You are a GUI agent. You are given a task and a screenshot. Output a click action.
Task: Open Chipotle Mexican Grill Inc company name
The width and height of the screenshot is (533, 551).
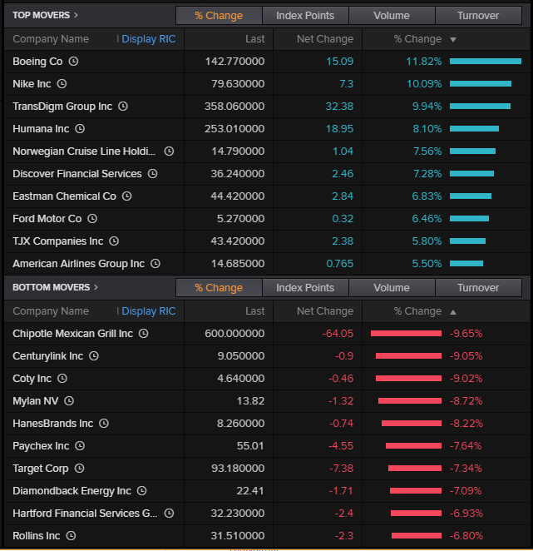coord(72,334)
